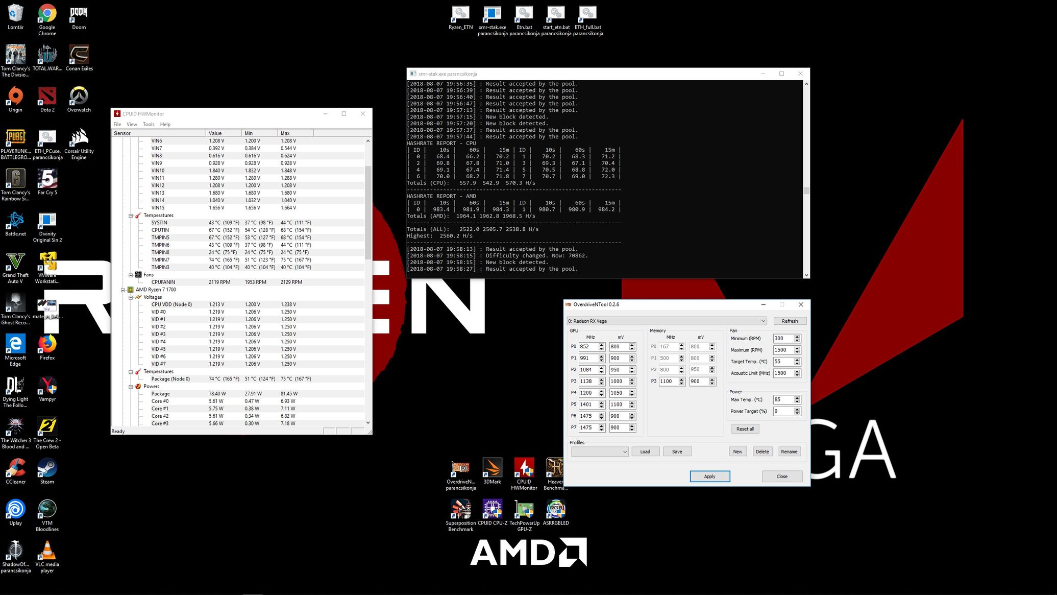Click Power Target (%) input field
This screenshot has height=595, width=1057.
point(783,411)
